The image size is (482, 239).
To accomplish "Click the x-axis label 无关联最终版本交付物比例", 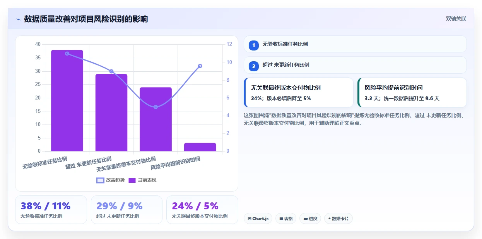I will tap(126, 164).
